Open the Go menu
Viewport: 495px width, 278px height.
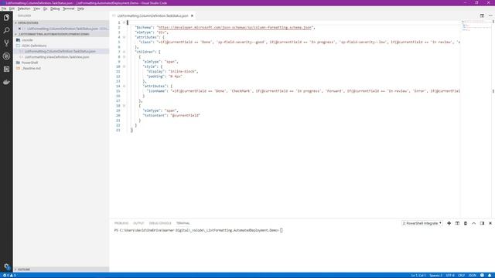tap(45, 8)
